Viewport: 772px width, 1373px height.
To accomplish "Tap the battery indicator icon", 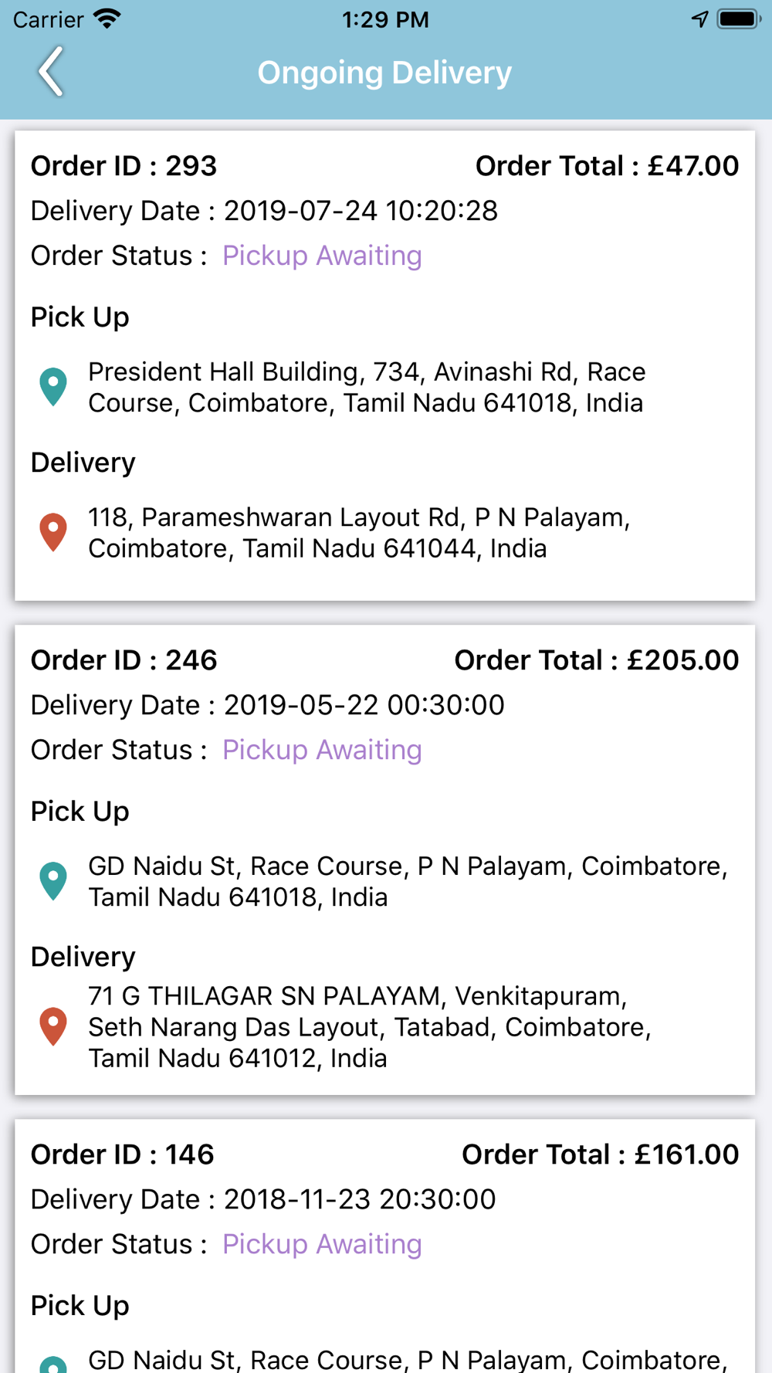I will point(739,19).
